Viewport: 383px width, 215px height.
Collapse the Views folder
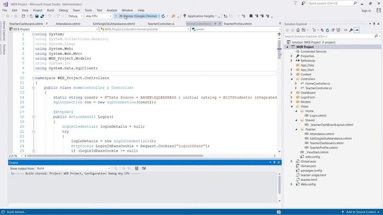point(292,106)
